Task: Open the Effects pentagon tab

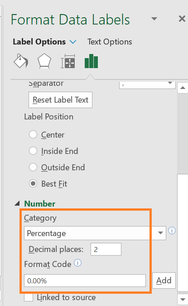Action: point(44,61)
